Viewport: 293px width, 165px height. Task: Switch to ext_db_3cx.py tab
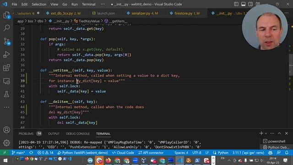tap(63, 13)
